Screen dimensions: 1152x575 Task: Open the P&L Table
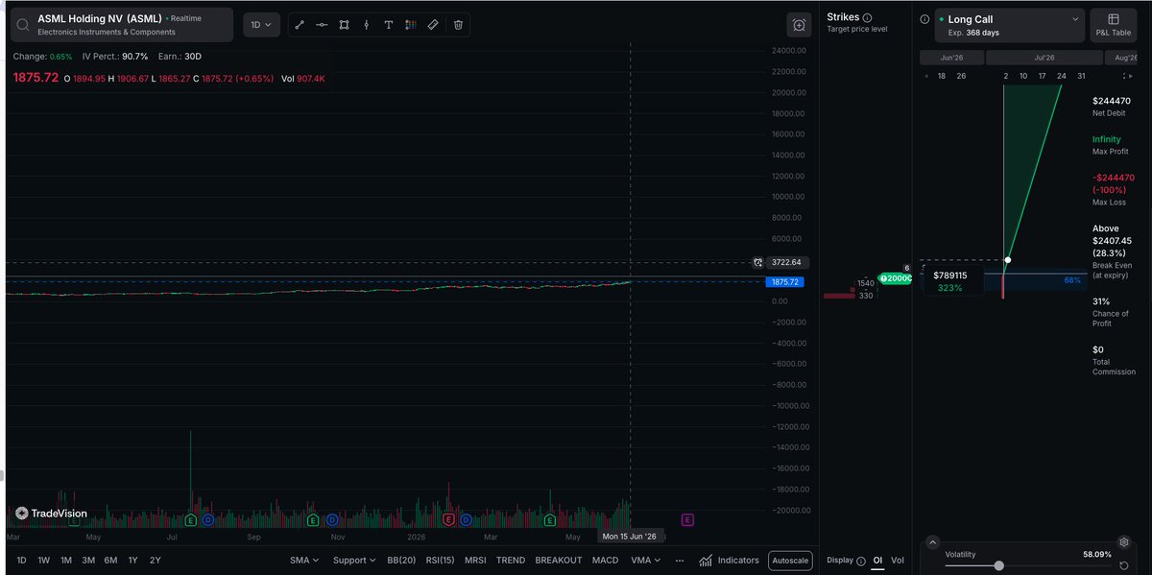[1114, 25]
